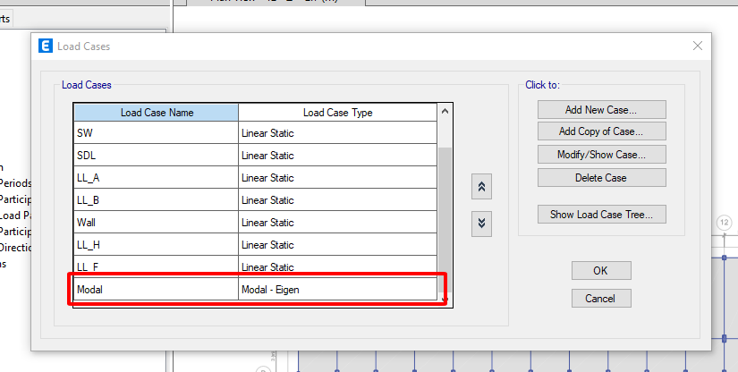Click the Modal - Eigen type cell
The height and width of the screenshot is (372, 738).
tap(338, 289)
